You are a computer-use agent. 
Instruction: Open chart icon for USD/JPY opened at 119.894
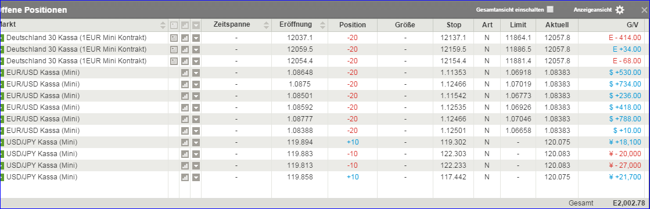[x=185, y=142]
